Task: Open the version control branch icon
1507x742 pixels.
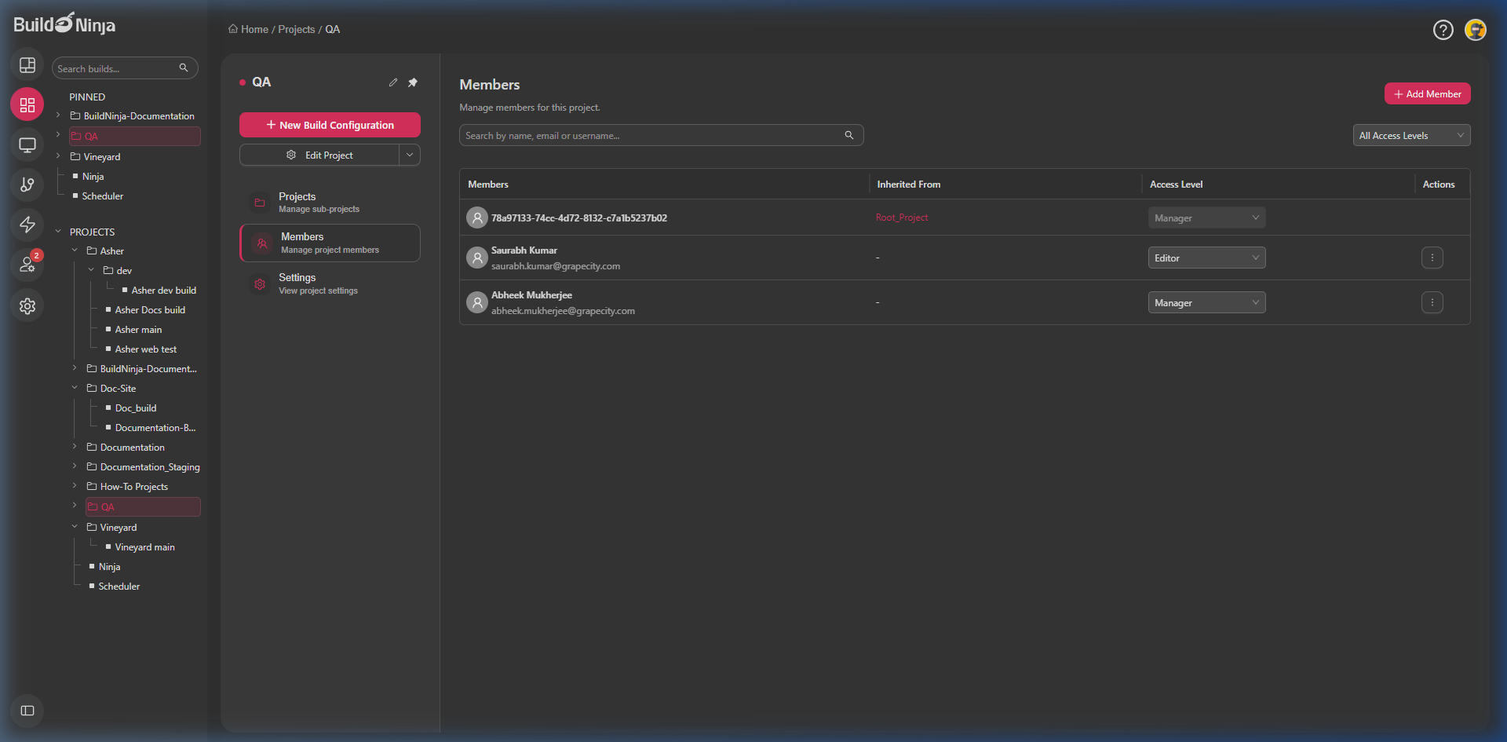Action: click(27, 185)
